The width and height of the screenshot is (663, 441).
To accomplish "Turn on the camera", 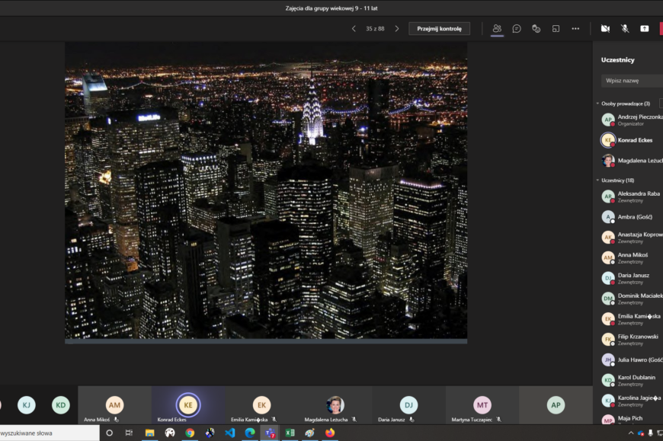I will [x=605, y=29].
